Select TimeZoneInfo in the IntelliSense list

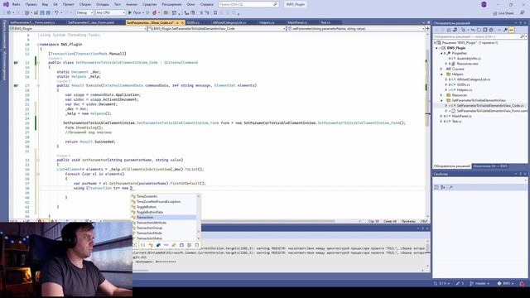click(164, 196)
